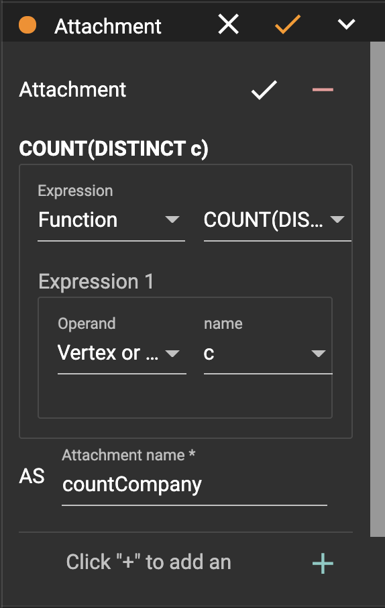
Task: Open the name dropdown showing c
Action: [x=268, y=353]
